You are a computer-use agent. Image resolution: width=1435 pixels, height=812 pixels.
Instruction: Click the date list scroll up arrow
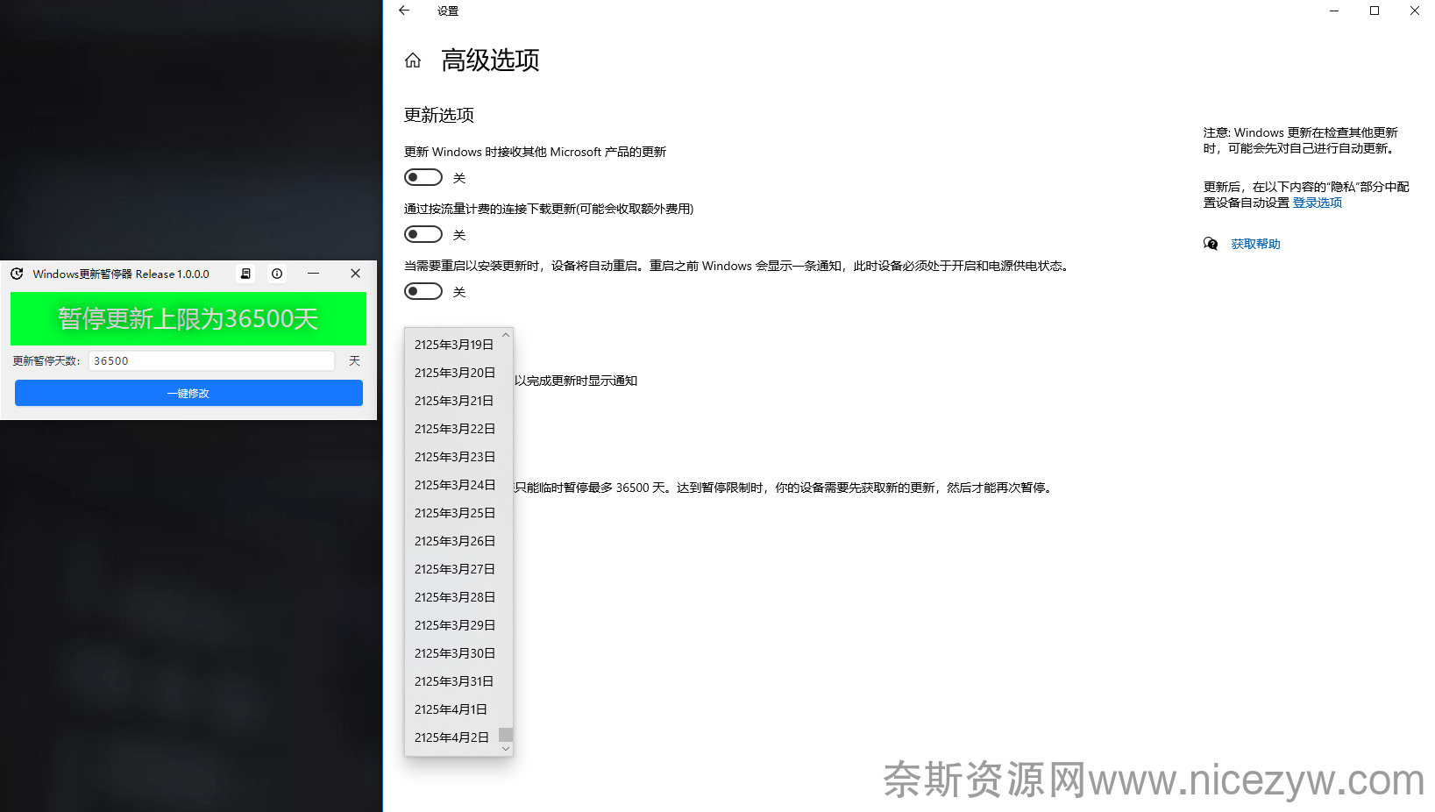point(506,335)
